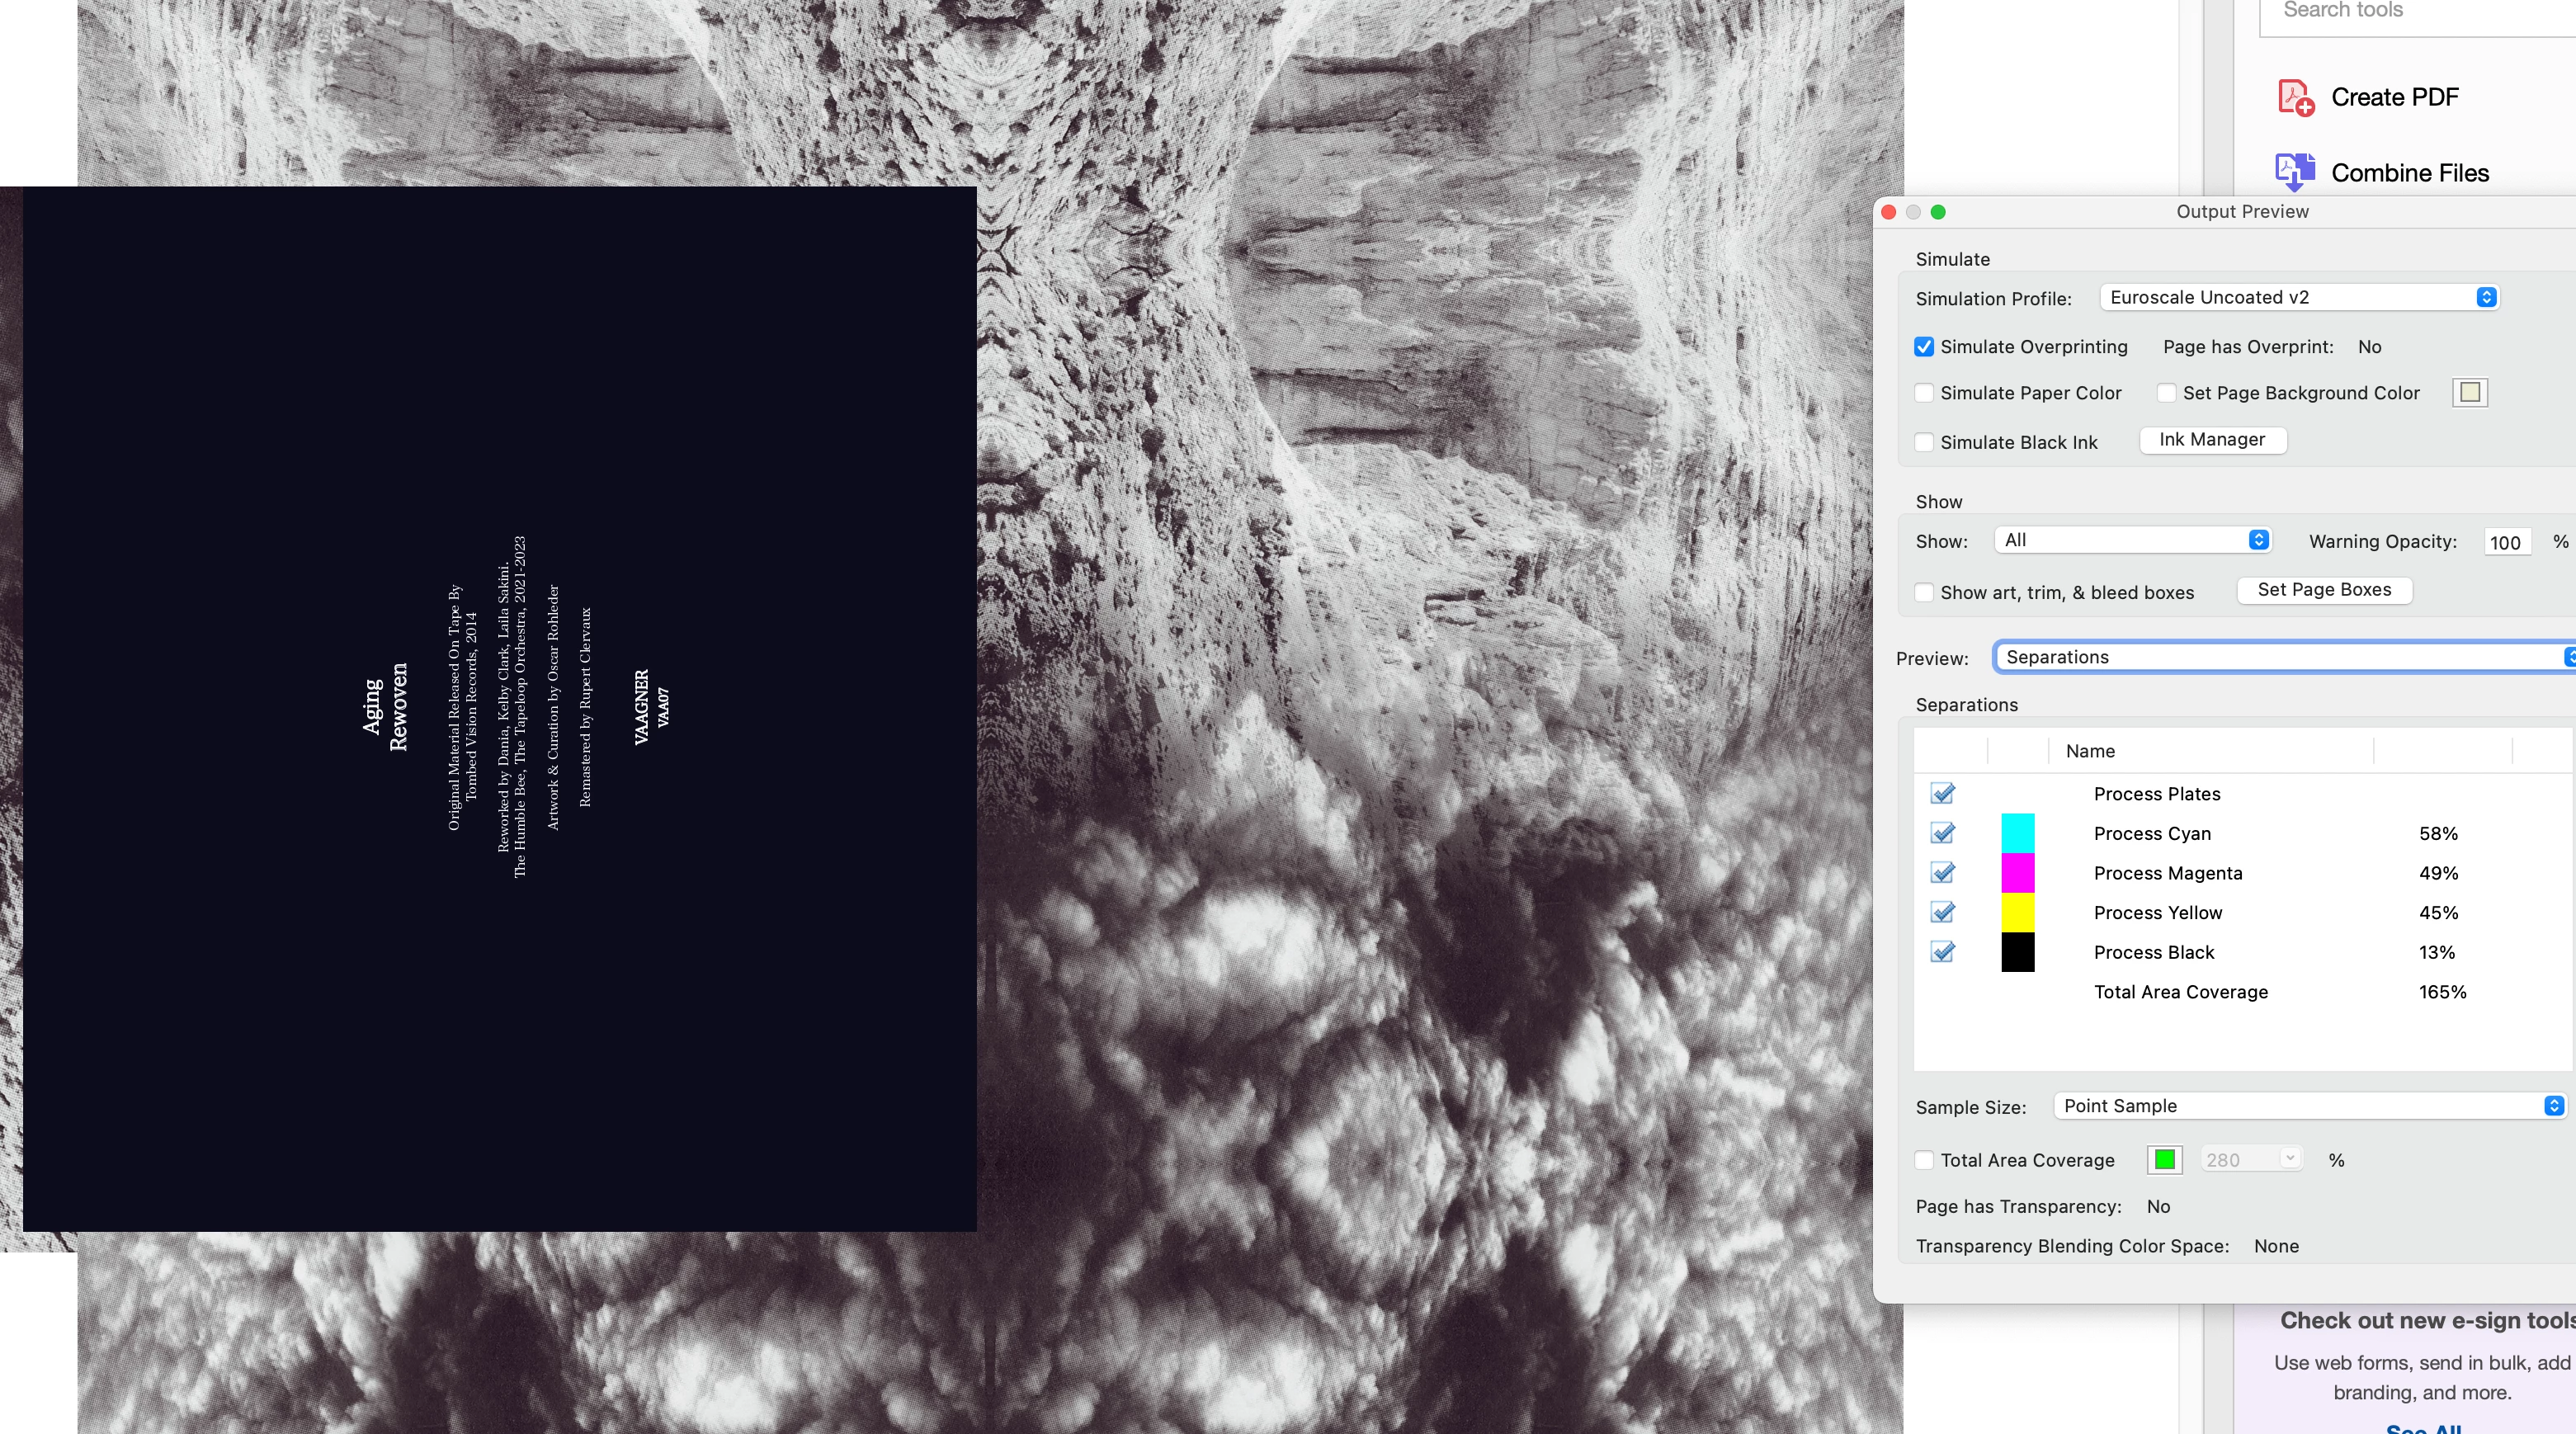Toggle Process Yellow separation checkmark
Screen dimensions: 2576x1434
pos(1942,912)
